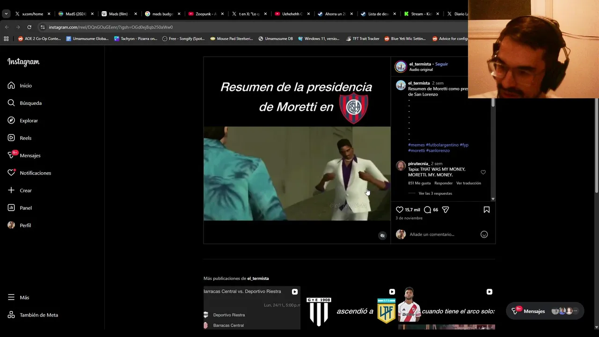This screenshot has height=337, width=599.
Task: Open the Barracas Central vs. Deportivo Riestra reel thumbnail
Action: coord(252,308)
